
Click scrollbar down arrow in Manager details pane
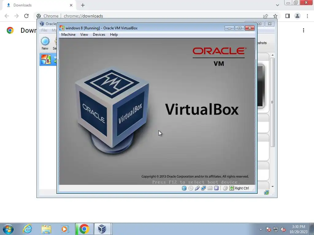(x=273, y=186)
